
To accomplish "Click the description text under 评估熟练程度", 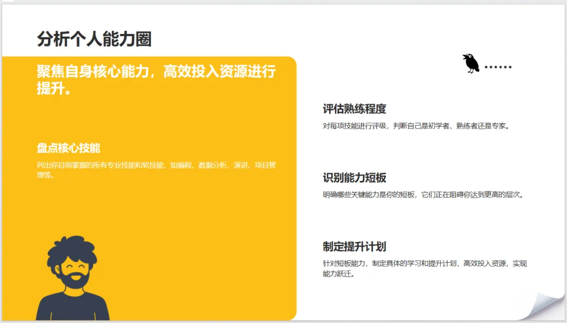I will [417, 125].
